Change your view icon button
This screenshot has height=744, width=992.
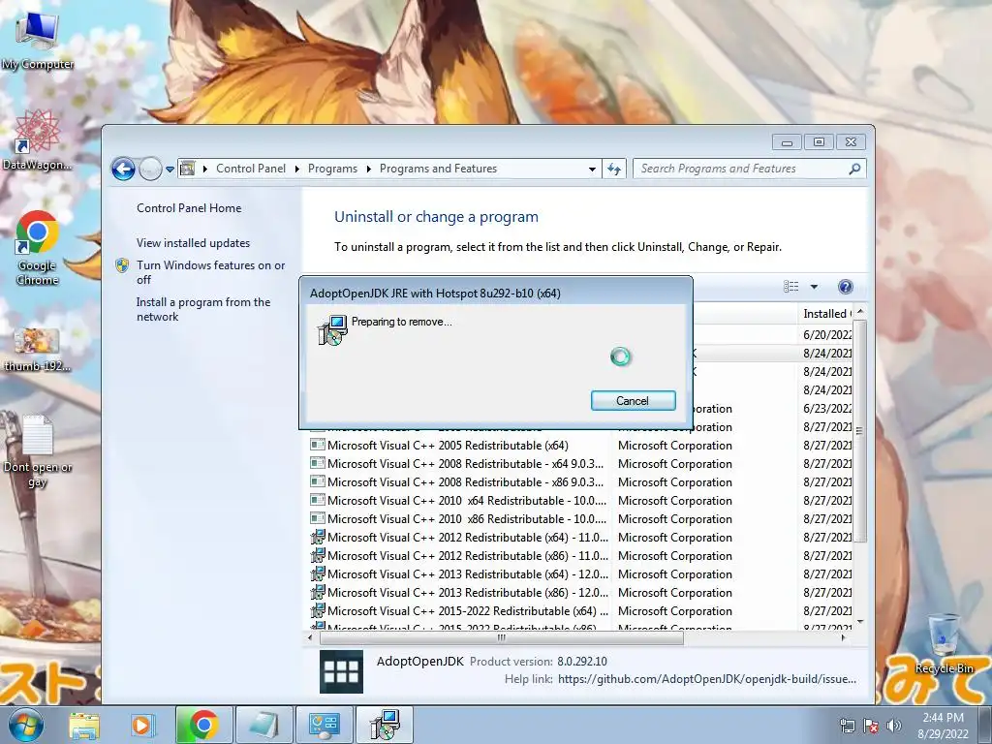click(790, 287)
